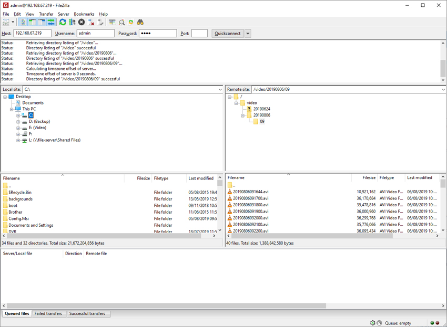Click the Port input field
The width and height of the screenshot is (447, 327).
click(199, 34)
